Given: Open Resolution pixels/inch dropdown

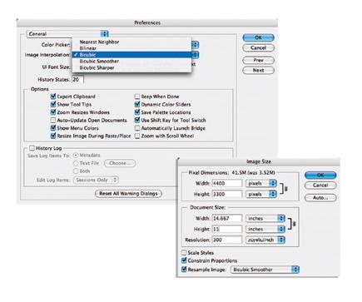Looking at the screenshot, I should tap(265, 240).
